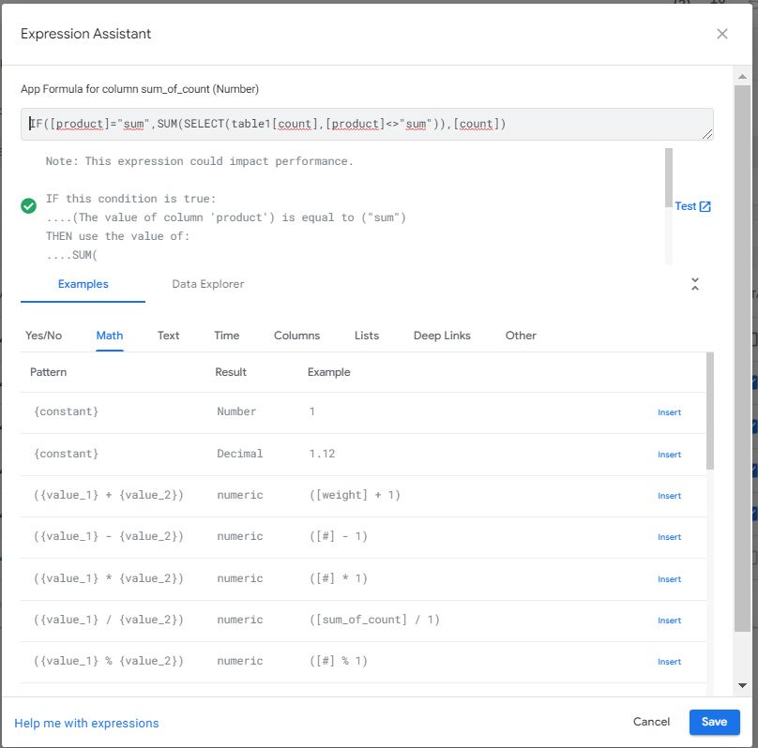Insert the ([#] * 1) example
Viewport: 758px width, 748px height.
(669, 579)
